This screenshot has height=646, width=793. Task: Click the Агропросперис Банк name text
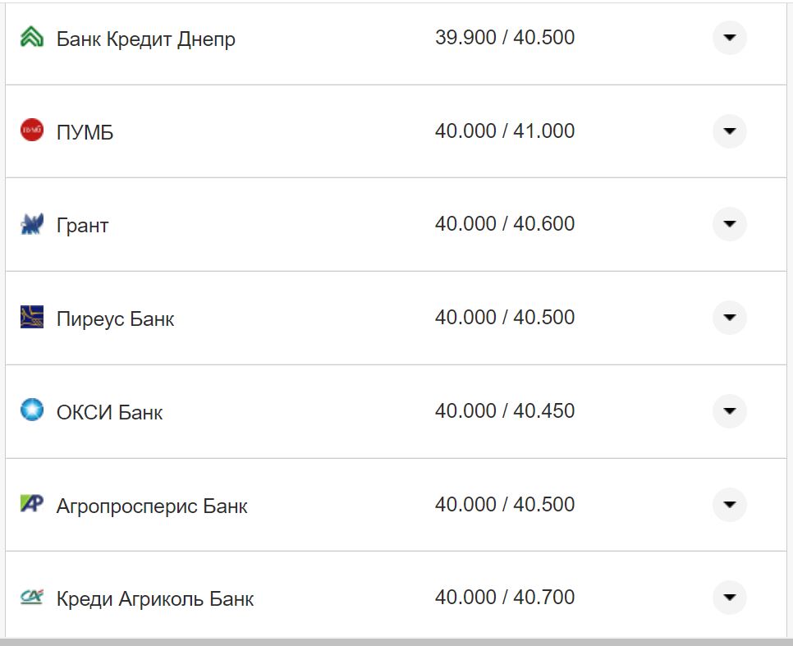152,506
